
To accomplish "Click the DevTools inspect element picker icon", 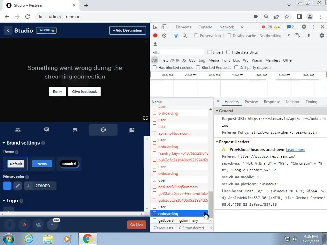I will pyautogui.click(x=155, y=27).
